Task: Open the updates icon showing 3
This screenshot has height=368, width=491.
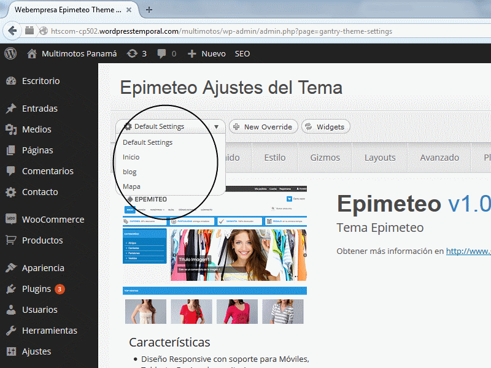Action: (132, 54)
